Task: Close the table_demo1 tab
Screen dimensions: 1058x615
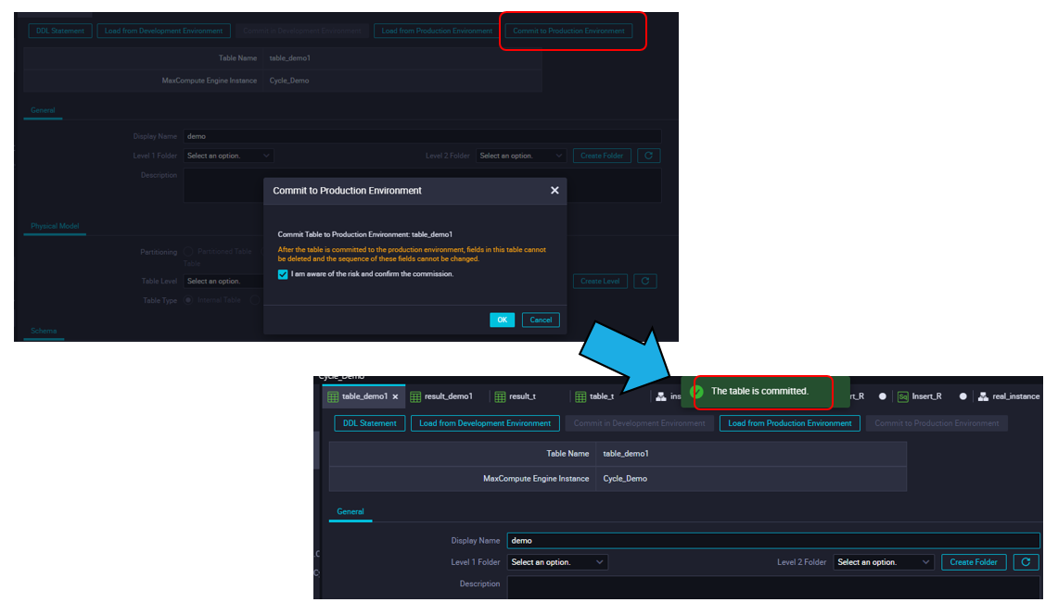Action: pos(395,396)
